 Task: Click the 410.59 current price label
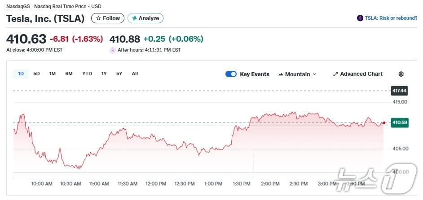coord(400,122)
